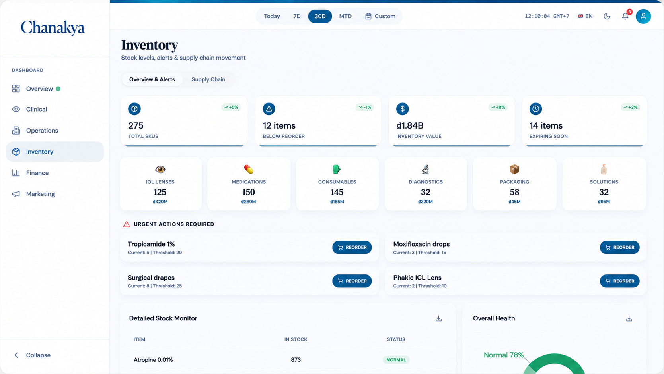Open notifications bell icon
664x374 pixels.
pos(625,16)
